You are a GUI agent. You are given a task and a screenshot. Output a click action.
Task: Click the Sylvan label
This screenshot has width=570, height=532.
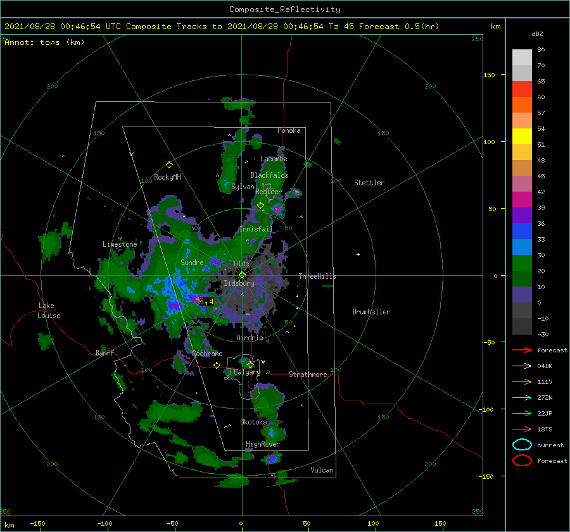click(x=243, y=187)
